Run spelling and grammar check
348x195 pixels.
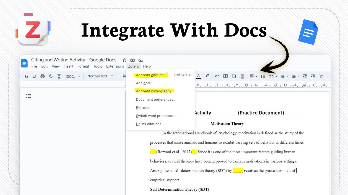point(51,76)
